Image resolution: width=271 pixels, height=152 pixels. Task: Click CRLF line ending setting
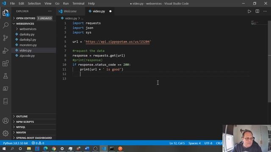click(218, 143)
